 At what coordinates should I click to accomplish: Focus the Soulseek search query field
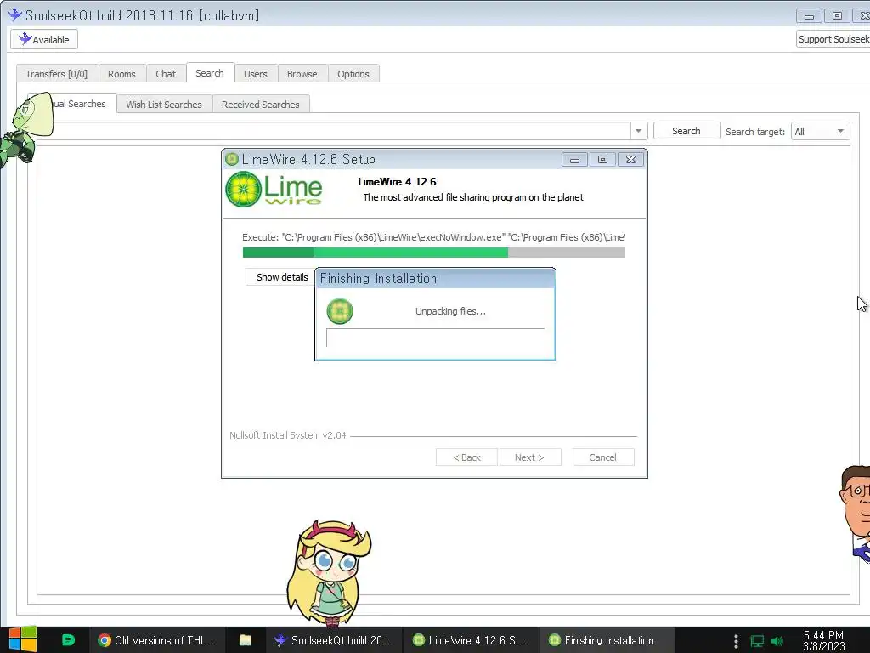coord(333,131)
